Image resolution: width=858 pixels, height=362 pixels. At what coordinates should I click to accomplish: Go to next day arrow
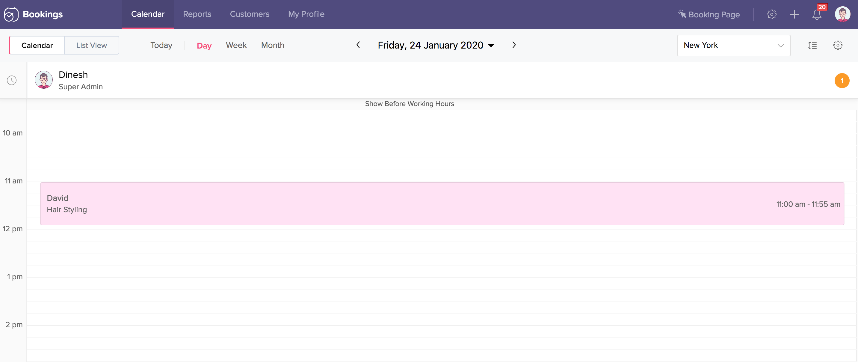pyautogui.click(x=513, y=45)
